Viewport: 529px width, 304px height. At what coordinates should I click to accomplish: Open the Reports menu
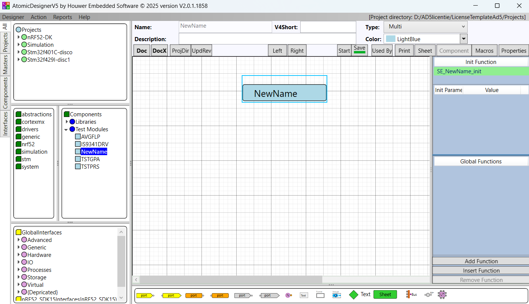[x=62, y=17]
